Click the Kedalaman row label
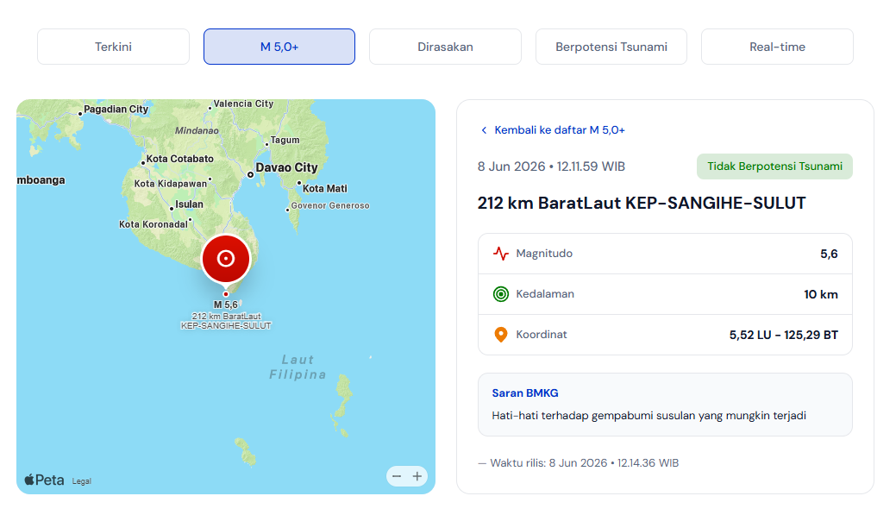The width and height of the screenshot is (896, 515). coord(545,294)
